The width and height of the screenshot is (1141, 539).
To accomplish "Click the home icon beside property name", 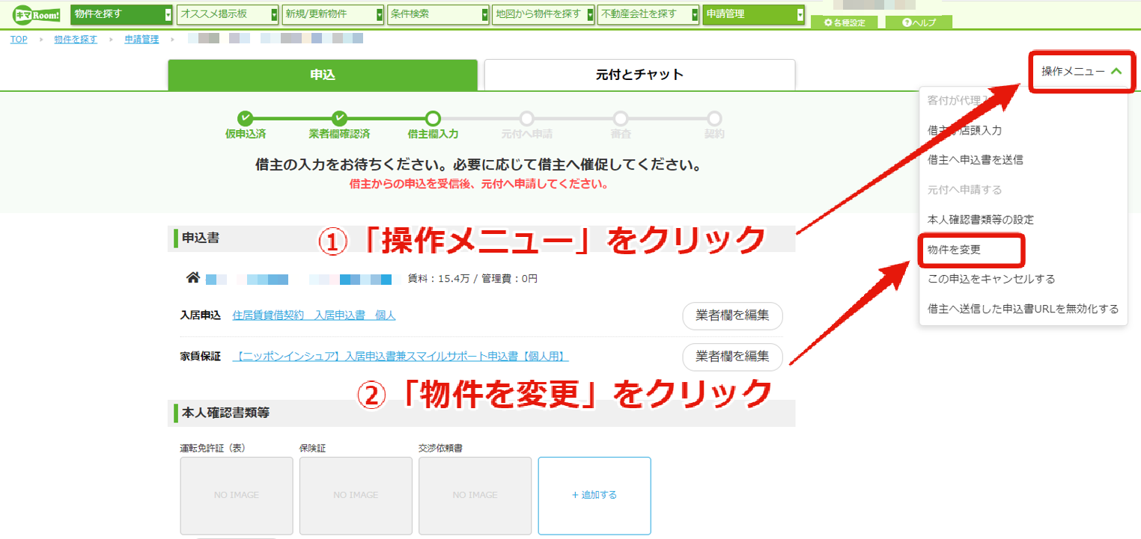I will (192, 278).
